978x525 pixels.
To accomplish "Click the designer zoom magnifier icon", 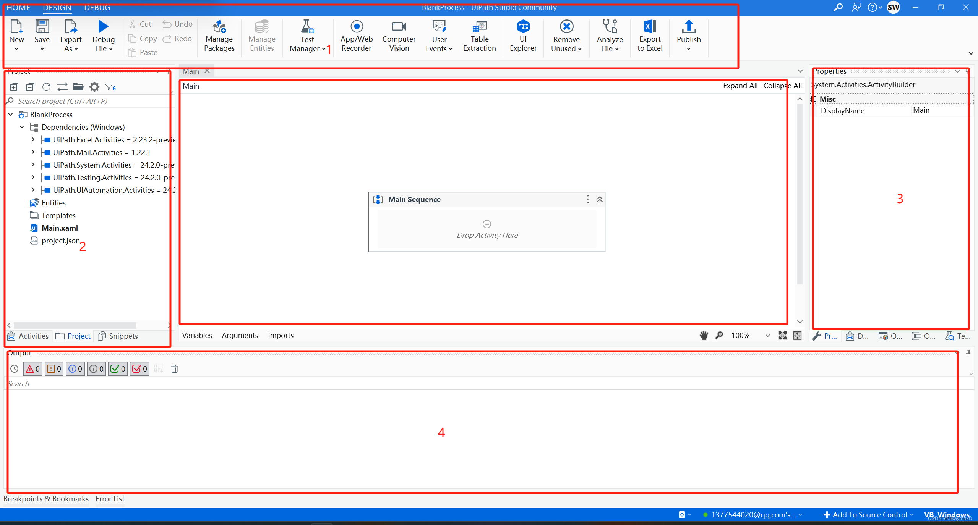I will point(719,335).
